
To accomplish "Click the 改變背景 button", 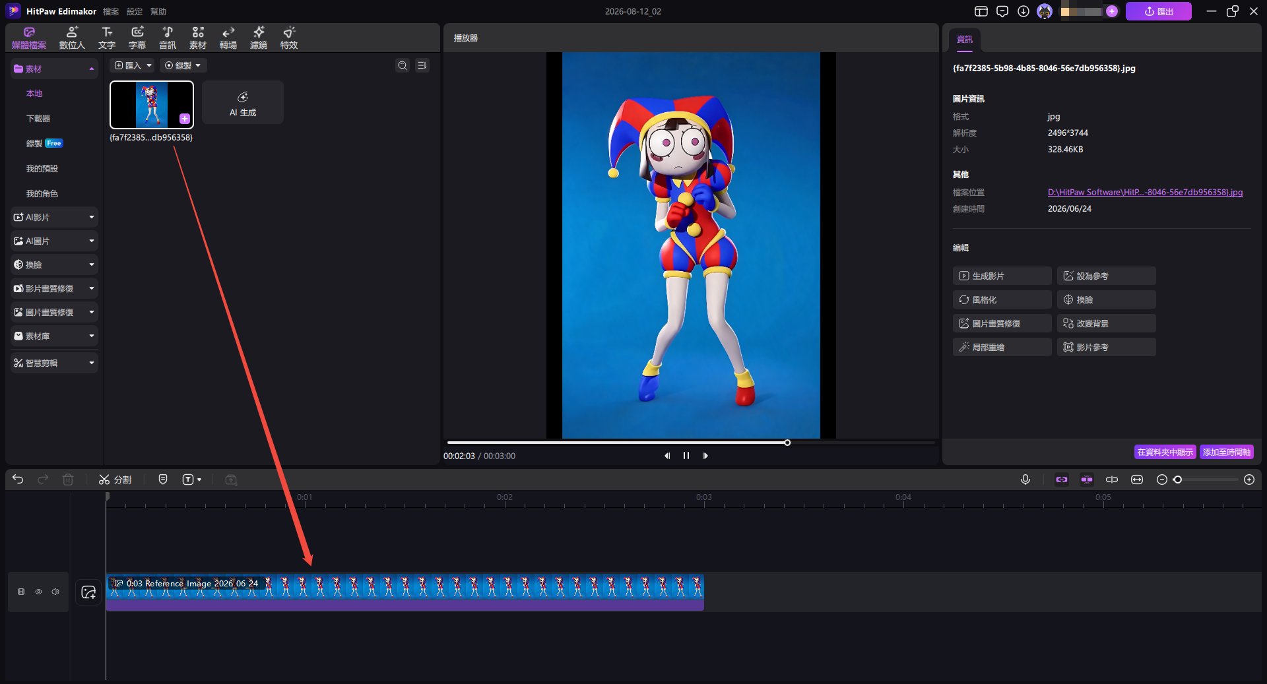I will [x=1107, y=323].
